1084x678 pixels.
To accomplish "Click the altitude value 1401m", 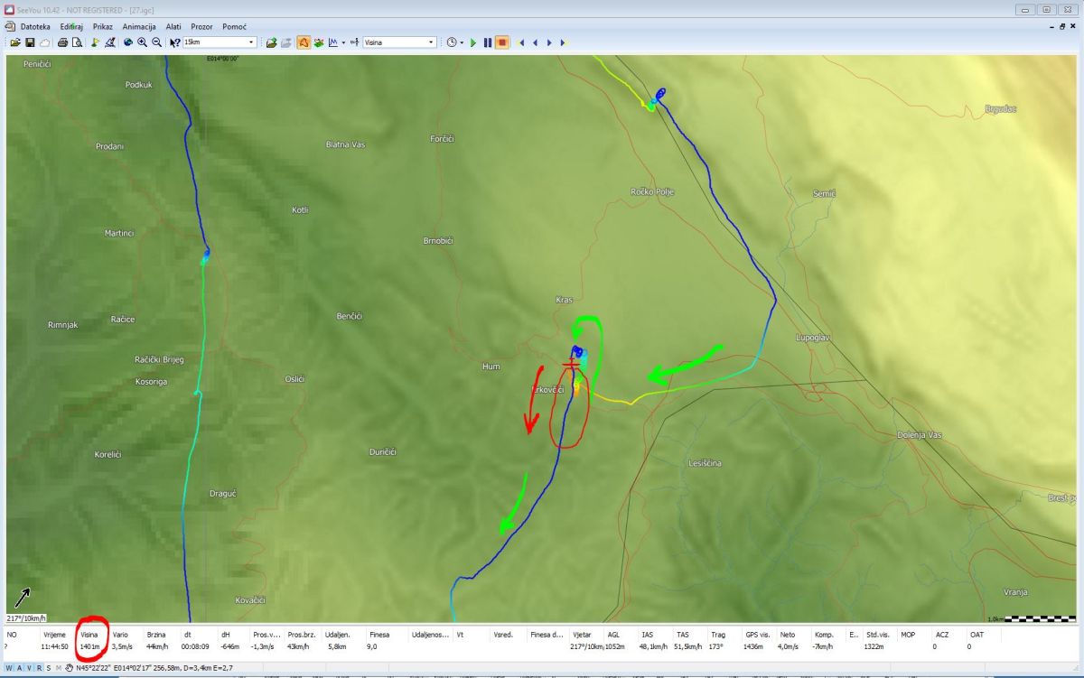I will click(x=89, y=646).
